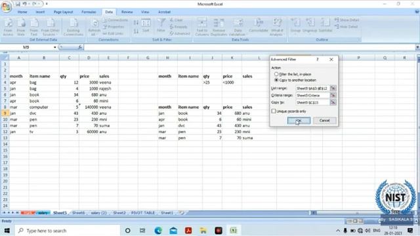Open the View ribbon tab
420x236 pixels.
[145, 12]
